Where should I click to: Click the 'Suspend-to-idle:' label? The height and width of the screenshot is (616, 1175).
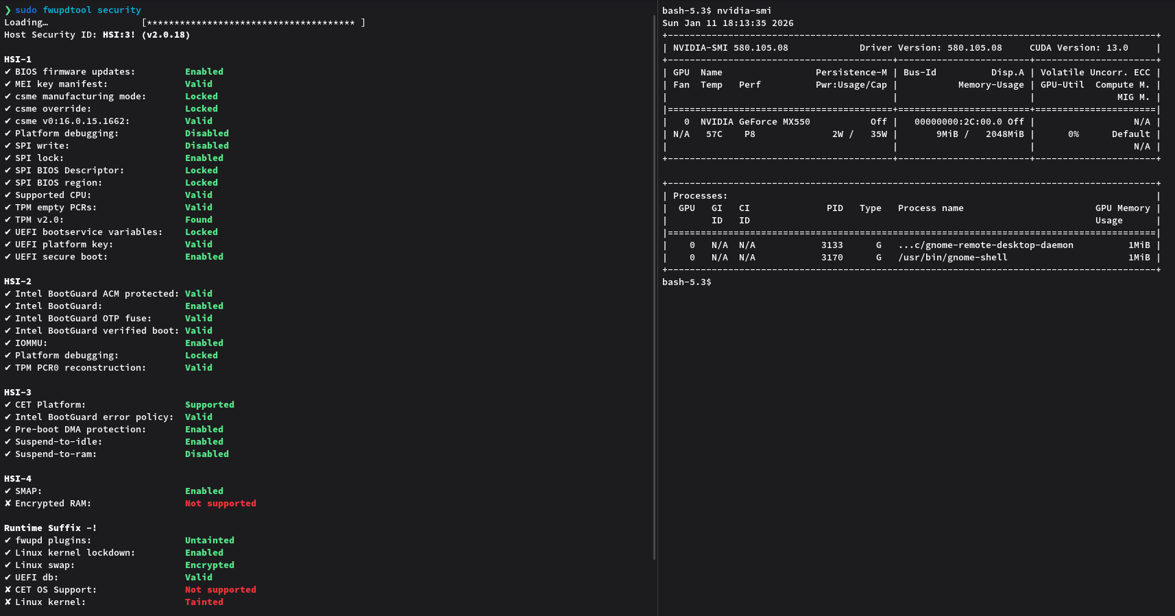pyautogui.click(x=59, y=442)
